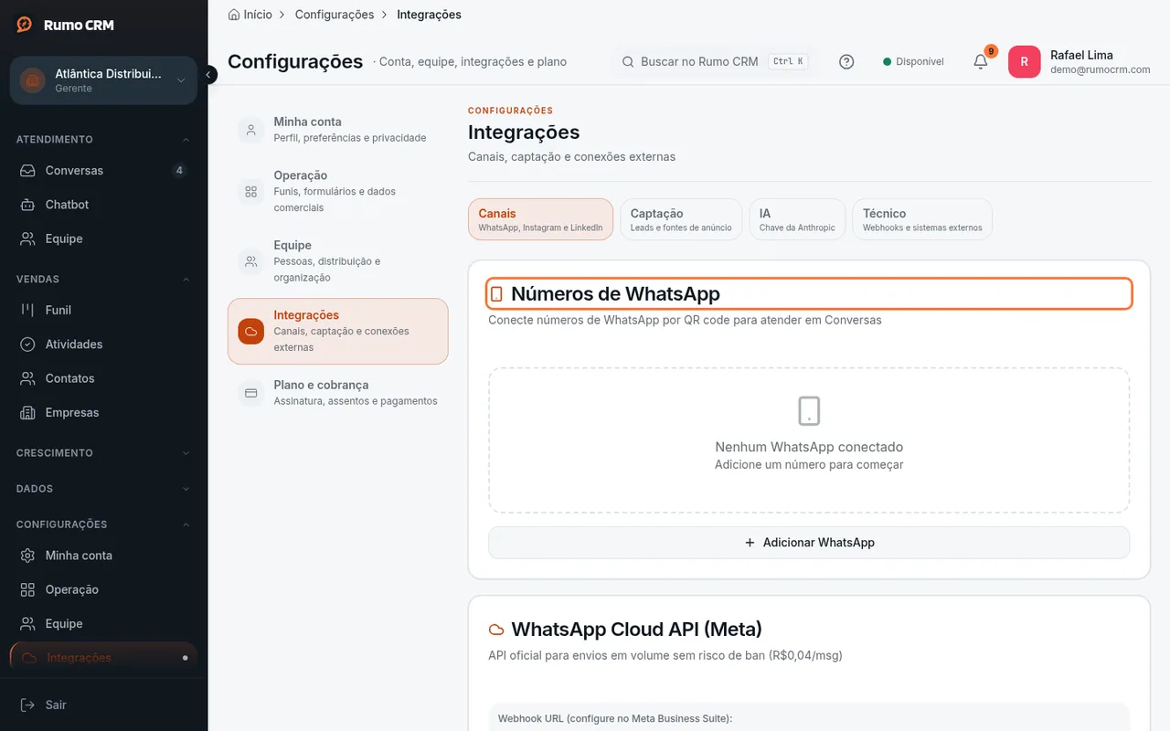Expand the DADOS section
Screen dimensions: 1170x731
pos(103,489)
